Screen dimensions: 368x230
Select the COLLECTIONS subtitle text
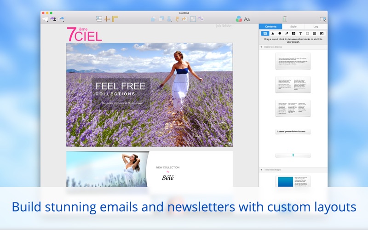pyautogui.click(x=115, y=94)
